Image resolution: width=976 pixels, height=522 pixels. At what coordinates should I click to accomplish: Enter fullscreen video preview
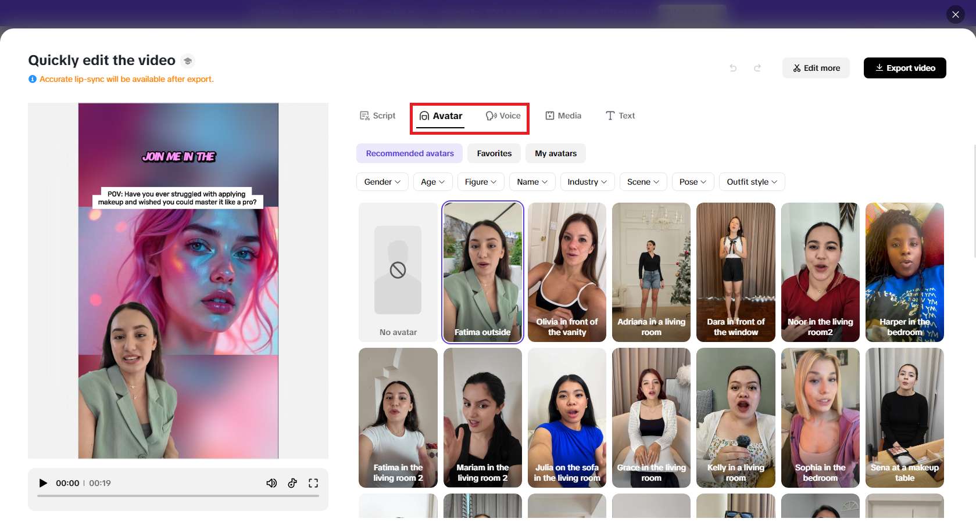(313, 483)
